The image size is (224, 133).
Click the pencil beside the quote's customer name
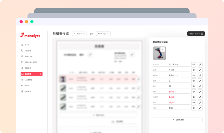click(x=90, y=55)
